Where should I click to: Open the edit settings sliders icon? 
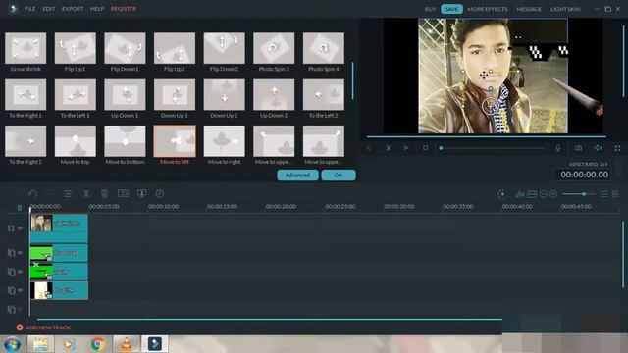pos(68,194)
